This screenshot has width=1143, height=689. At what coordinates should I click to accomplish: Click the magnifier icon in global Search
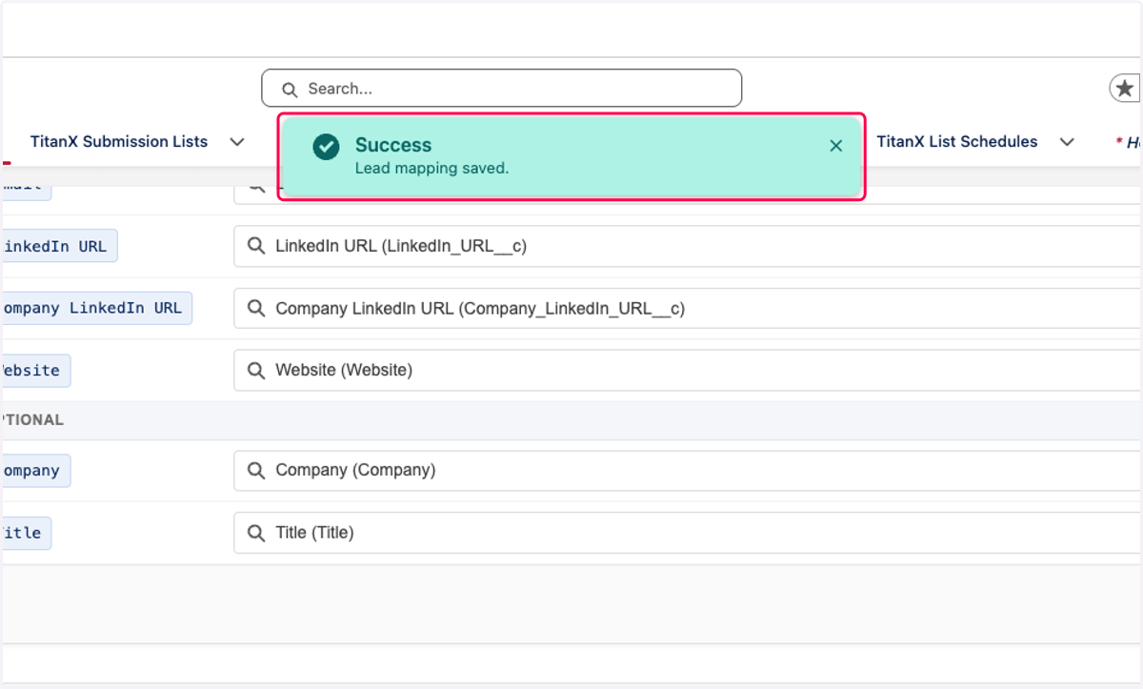[x=290, y=90]
